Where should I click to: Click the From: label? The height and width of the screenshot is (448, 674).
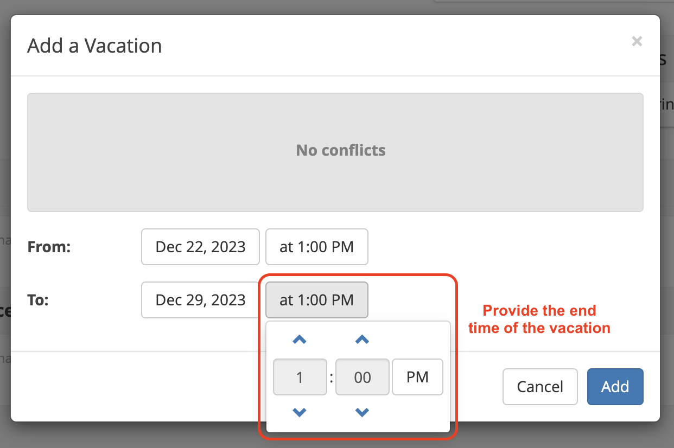tap(49, 247)
